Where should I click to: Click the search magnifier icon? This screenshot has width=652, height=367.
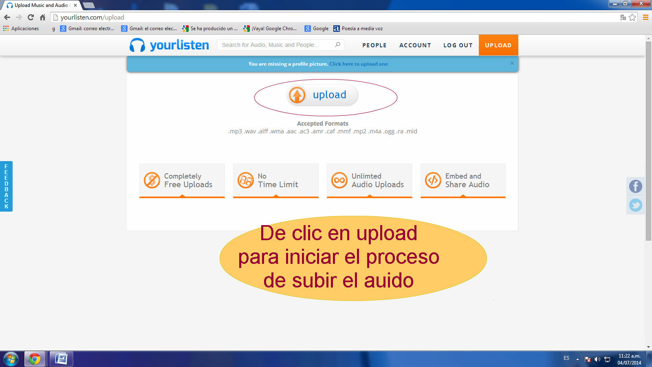(x=337, y=44)
